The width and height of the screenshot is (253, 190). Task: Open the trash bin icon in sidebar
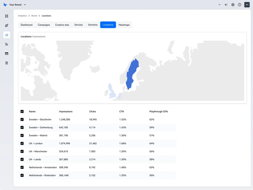(x=6, y=63)
